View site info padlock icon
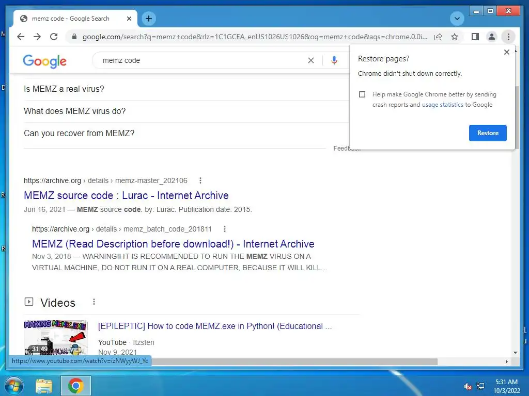This screenshot has width=529, height=396. pyautogui.click(x=74, y=37)
